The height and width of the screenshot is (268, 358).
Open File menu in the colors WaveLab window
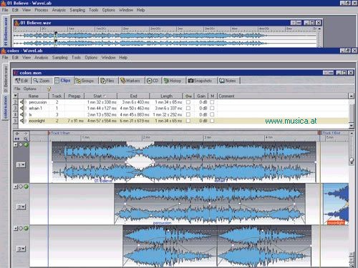coord(5,57)
